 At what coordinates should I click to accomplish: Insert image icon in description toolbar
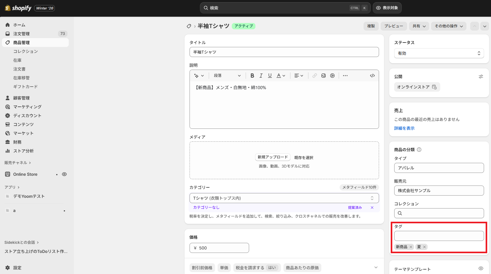click(323, 76)
